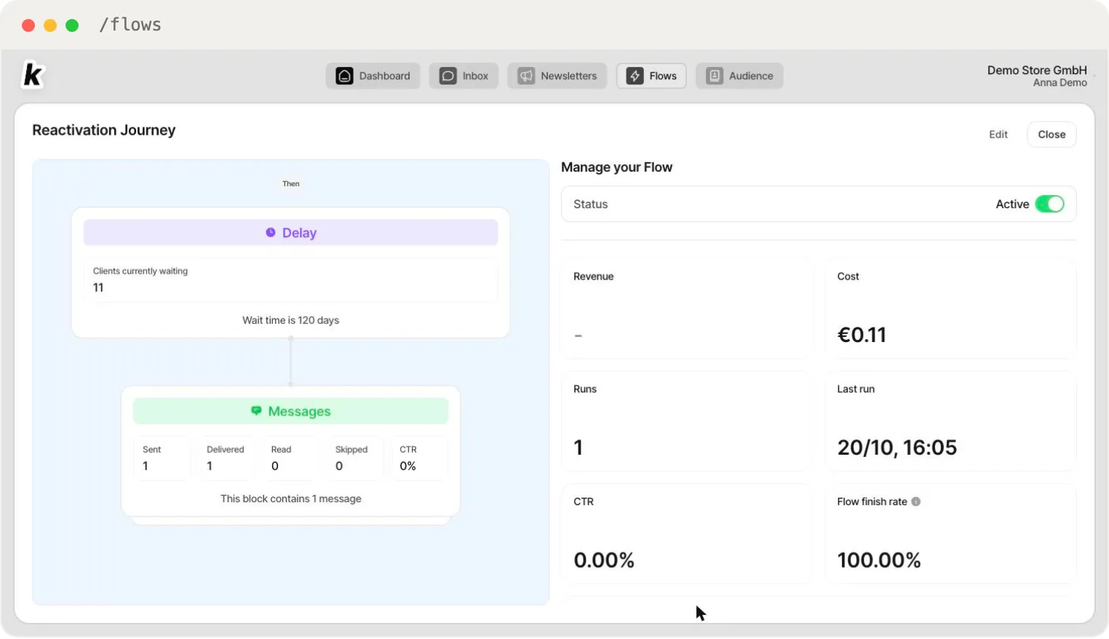
Task: Click the Reactivation Journey title
Action: point(104,130)
